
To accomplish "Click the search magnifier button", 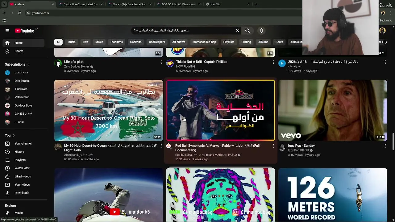I will pyautogui.click(x=247, y=31).
